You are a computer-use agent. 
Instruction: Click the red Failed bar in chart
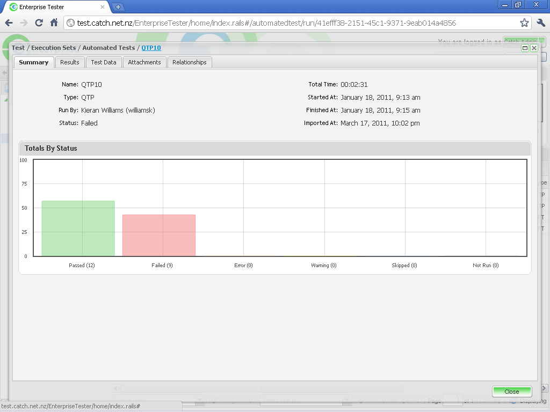(x=158, y=236)
